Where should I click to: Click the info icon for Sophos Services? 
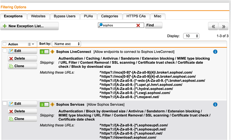215,104
